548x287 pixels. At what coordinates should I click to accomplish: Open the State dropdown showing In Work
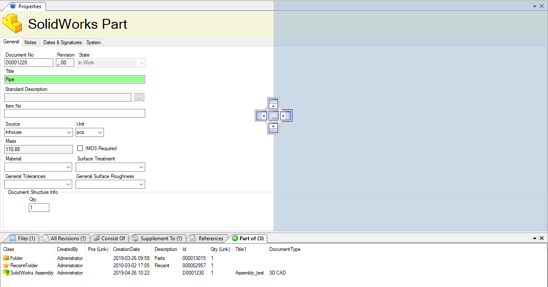(111, 63)
